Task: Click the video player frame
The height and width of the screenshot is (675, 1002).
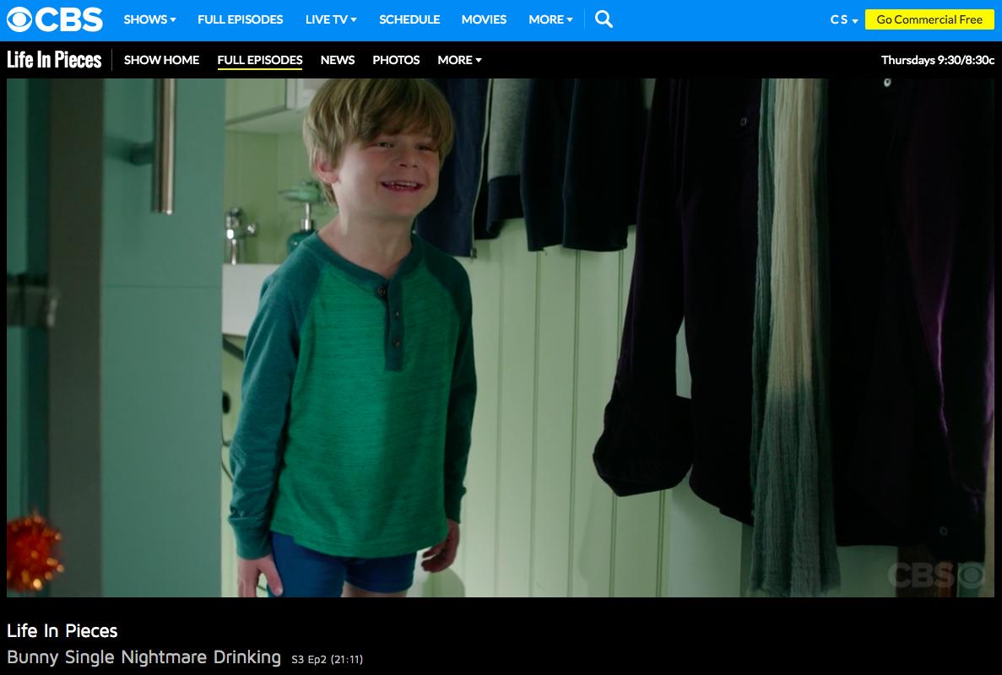Action: pyautogui.click(x=501, y=337)
